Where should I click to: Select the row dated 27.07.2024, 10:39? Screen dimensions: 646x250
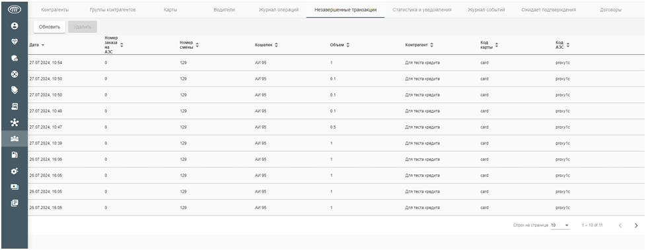coord(336,143)
